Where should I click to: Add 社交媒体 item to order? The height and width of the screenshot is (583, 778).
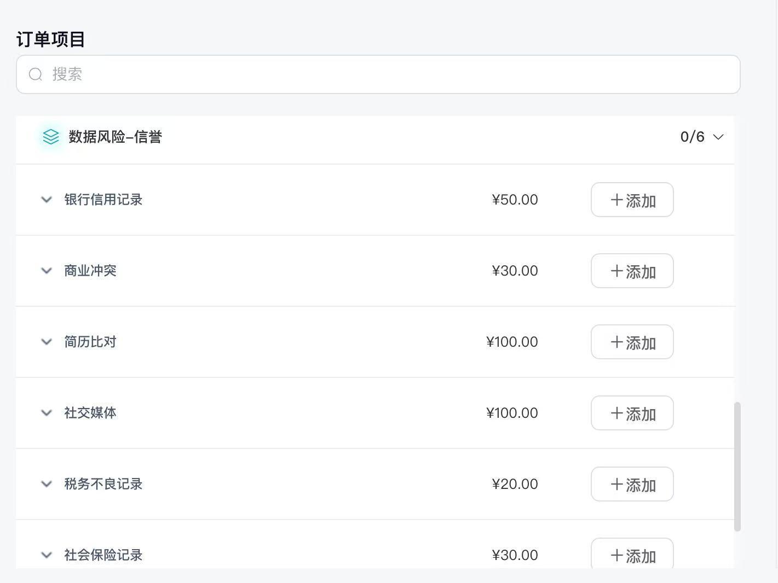[x=632, y=413]
